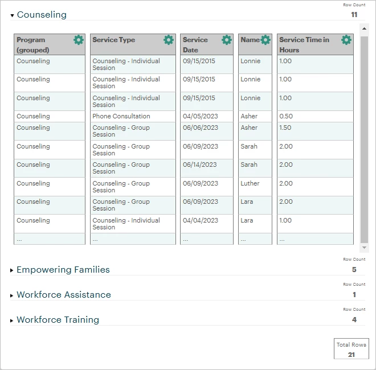Open gear settings for Service Date column
This screenshot has width=376, height=370.
[x=227, y=40]
